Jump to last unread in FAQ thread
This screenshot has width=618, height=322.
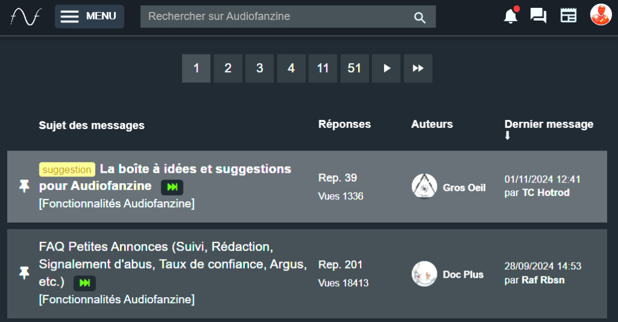[85, 283]
